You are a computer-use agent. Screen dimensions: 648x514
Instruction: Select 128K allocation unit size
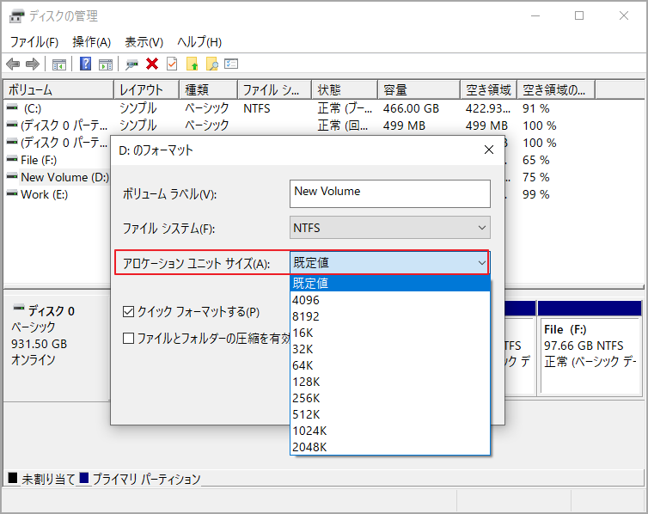(390, 382)
